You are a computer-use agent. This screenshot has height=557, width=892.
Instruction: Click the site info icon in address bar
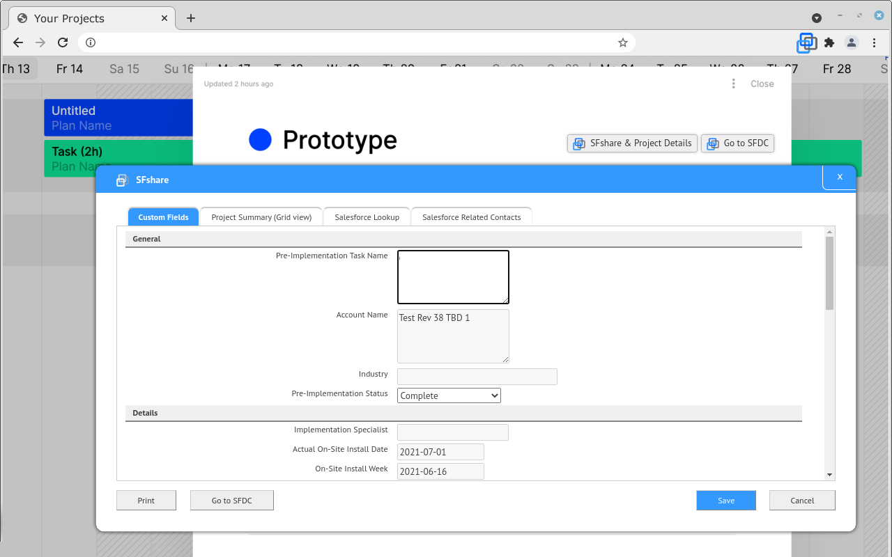[x=91, y=42]
